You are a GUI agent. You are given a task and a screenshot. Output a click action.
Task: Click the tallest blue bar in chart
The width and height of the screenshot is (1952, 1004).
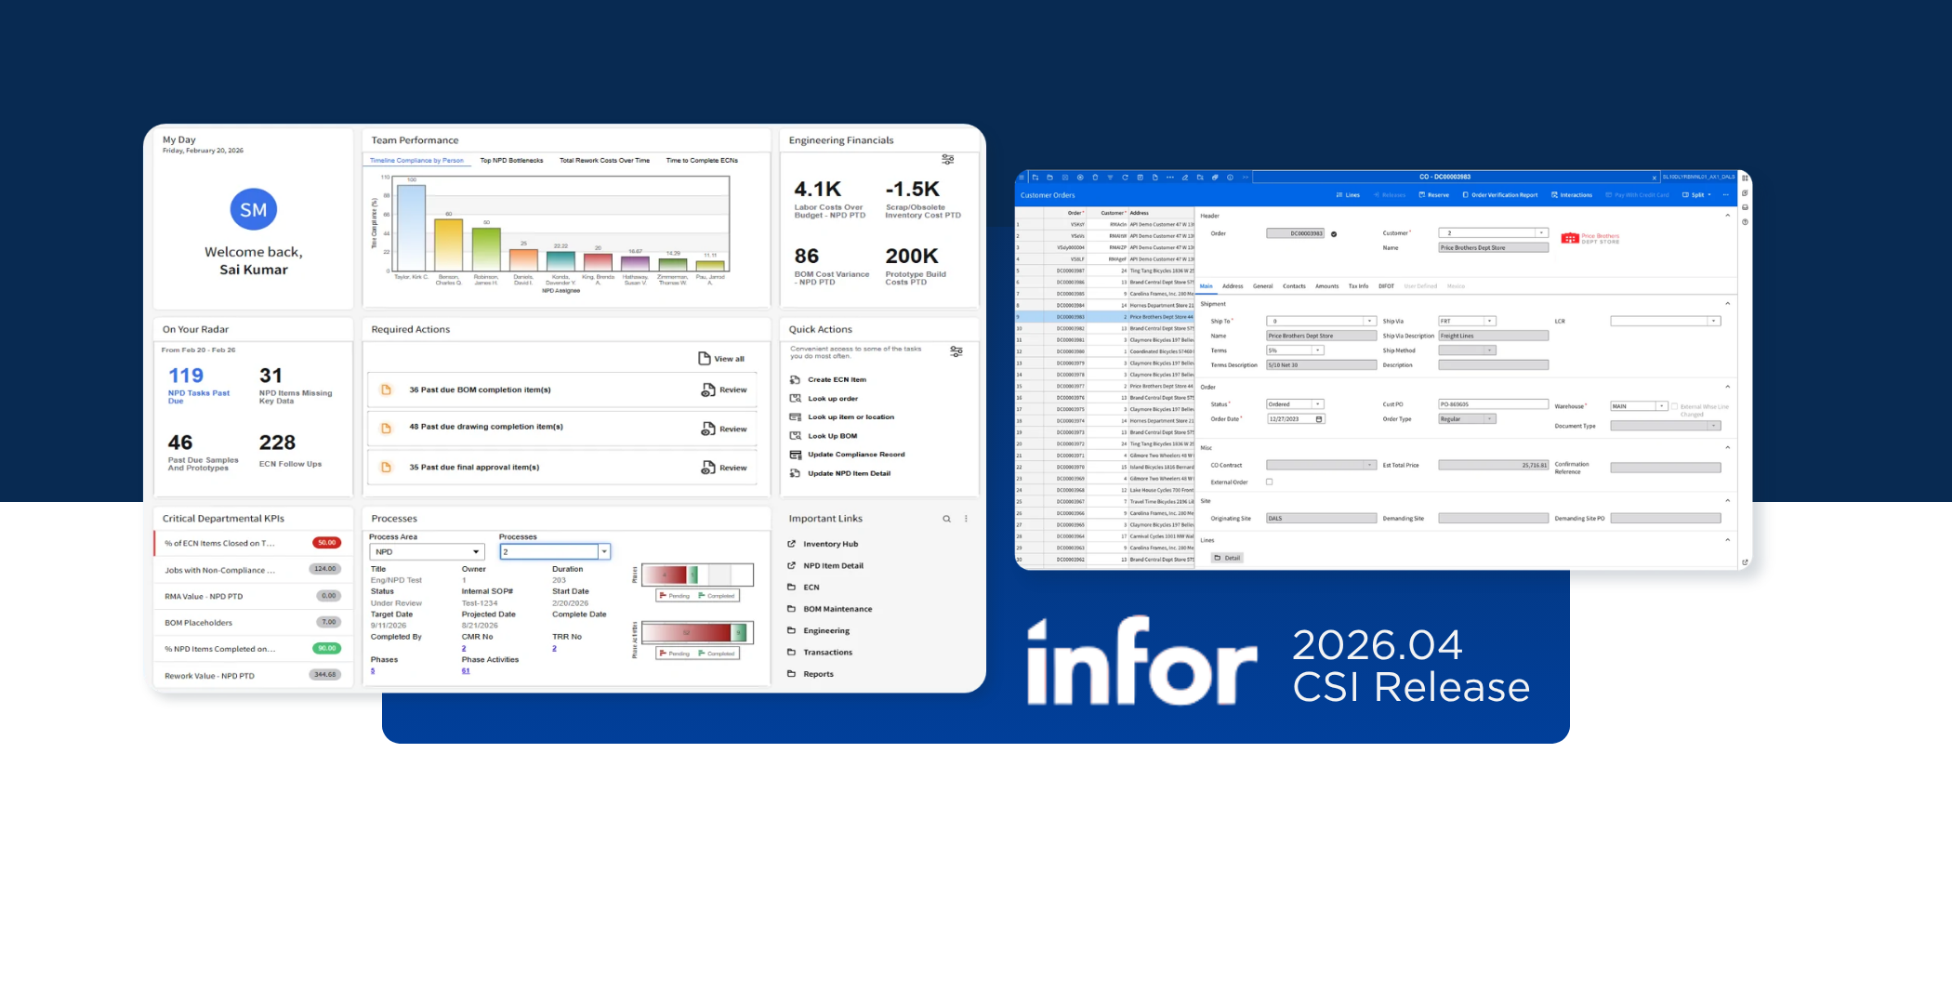[411, 228]
